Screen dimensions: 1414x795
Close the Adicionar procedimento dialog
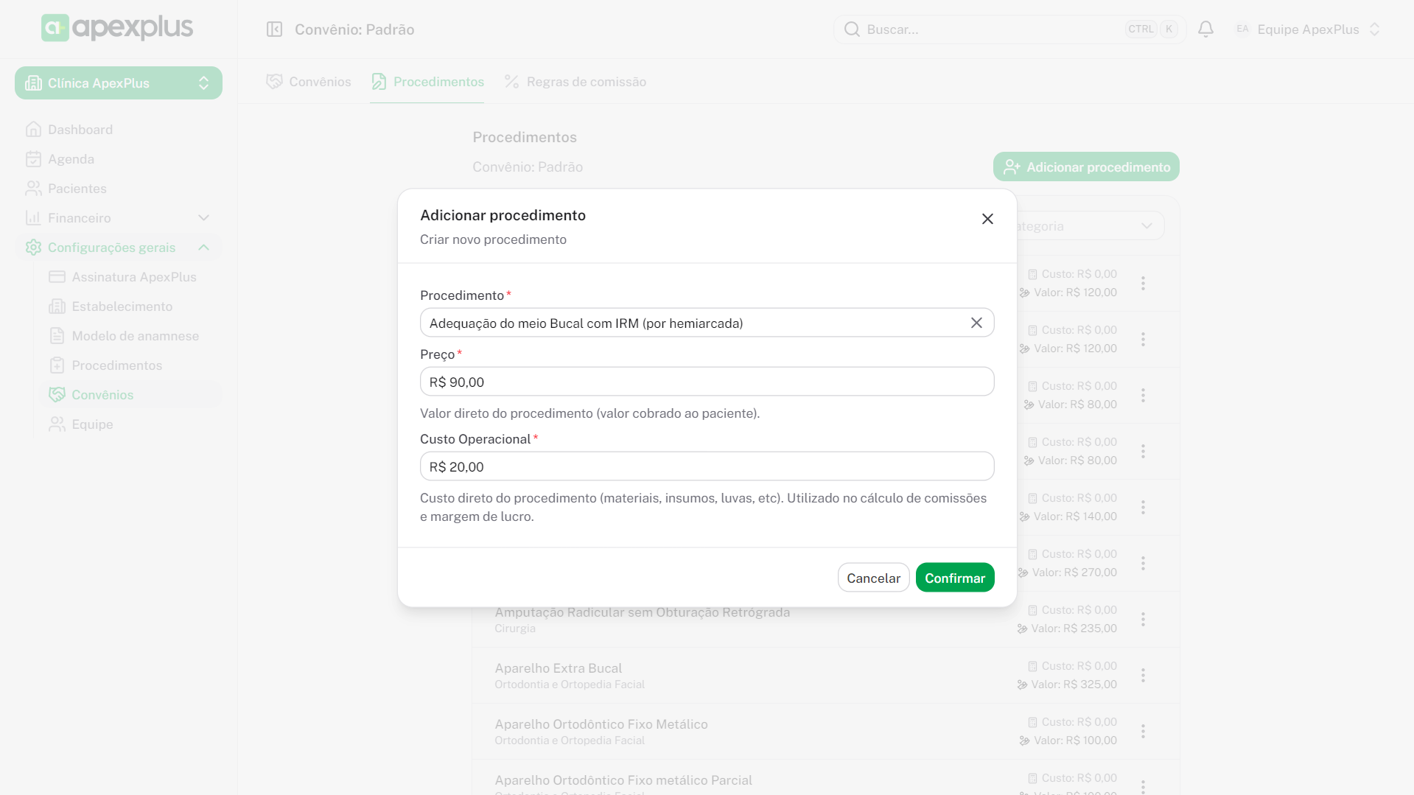(x=987, y=219)
